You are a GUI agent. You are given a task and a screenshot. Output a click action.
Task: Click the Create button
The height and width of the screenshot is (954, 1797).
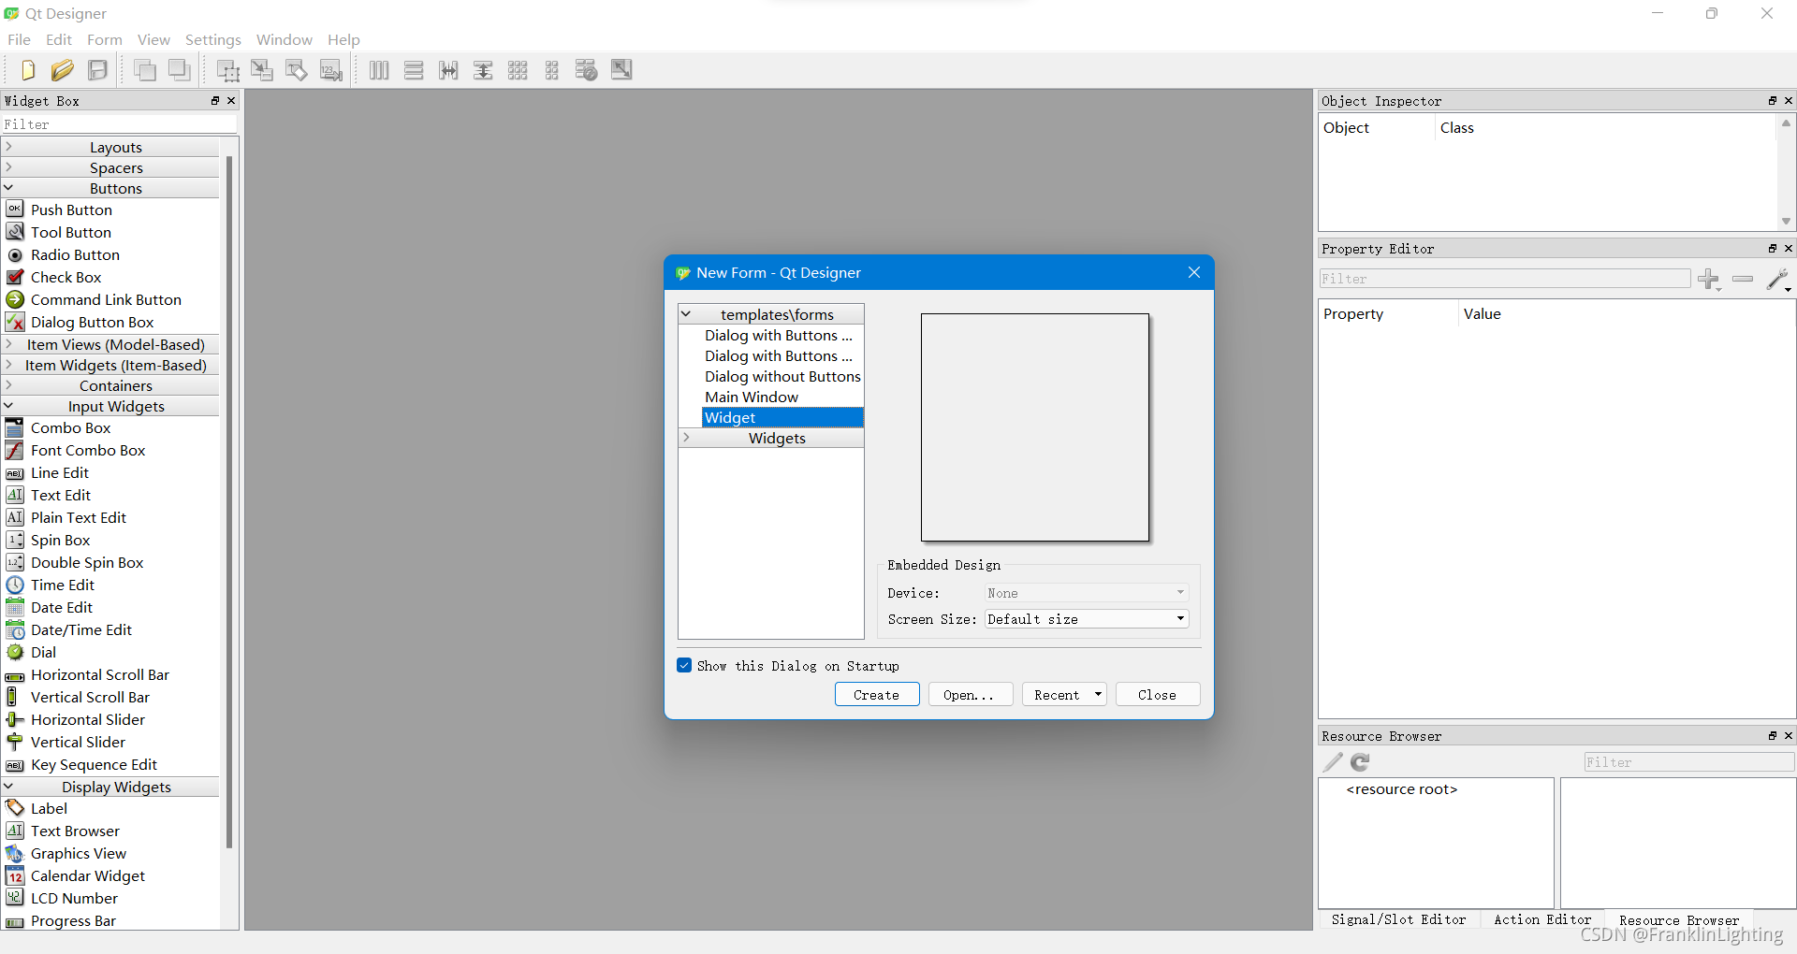click(x=877, y=695)
